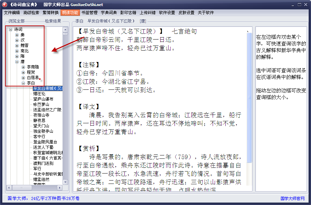Click the 诗词曲宝典 application icon in the title bar
The image size is (311, 205).
(4, 4)
